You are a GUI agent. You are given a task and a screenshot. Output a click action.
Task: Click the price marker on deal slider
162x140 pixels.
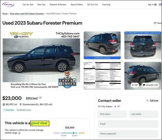point(73,133)
